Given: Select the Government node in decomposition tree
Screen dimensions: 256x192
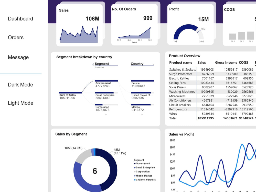Looking at the screenshot, I should [106, 84].
